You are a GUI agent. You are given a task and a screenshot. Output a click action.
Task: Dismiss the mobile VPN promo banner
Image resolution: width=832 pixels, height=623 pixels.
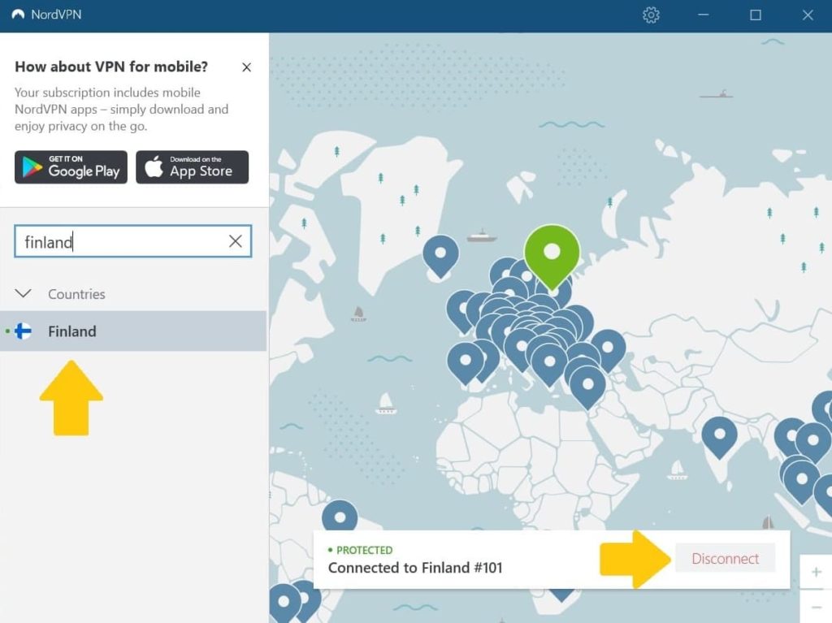coord(246,67)
